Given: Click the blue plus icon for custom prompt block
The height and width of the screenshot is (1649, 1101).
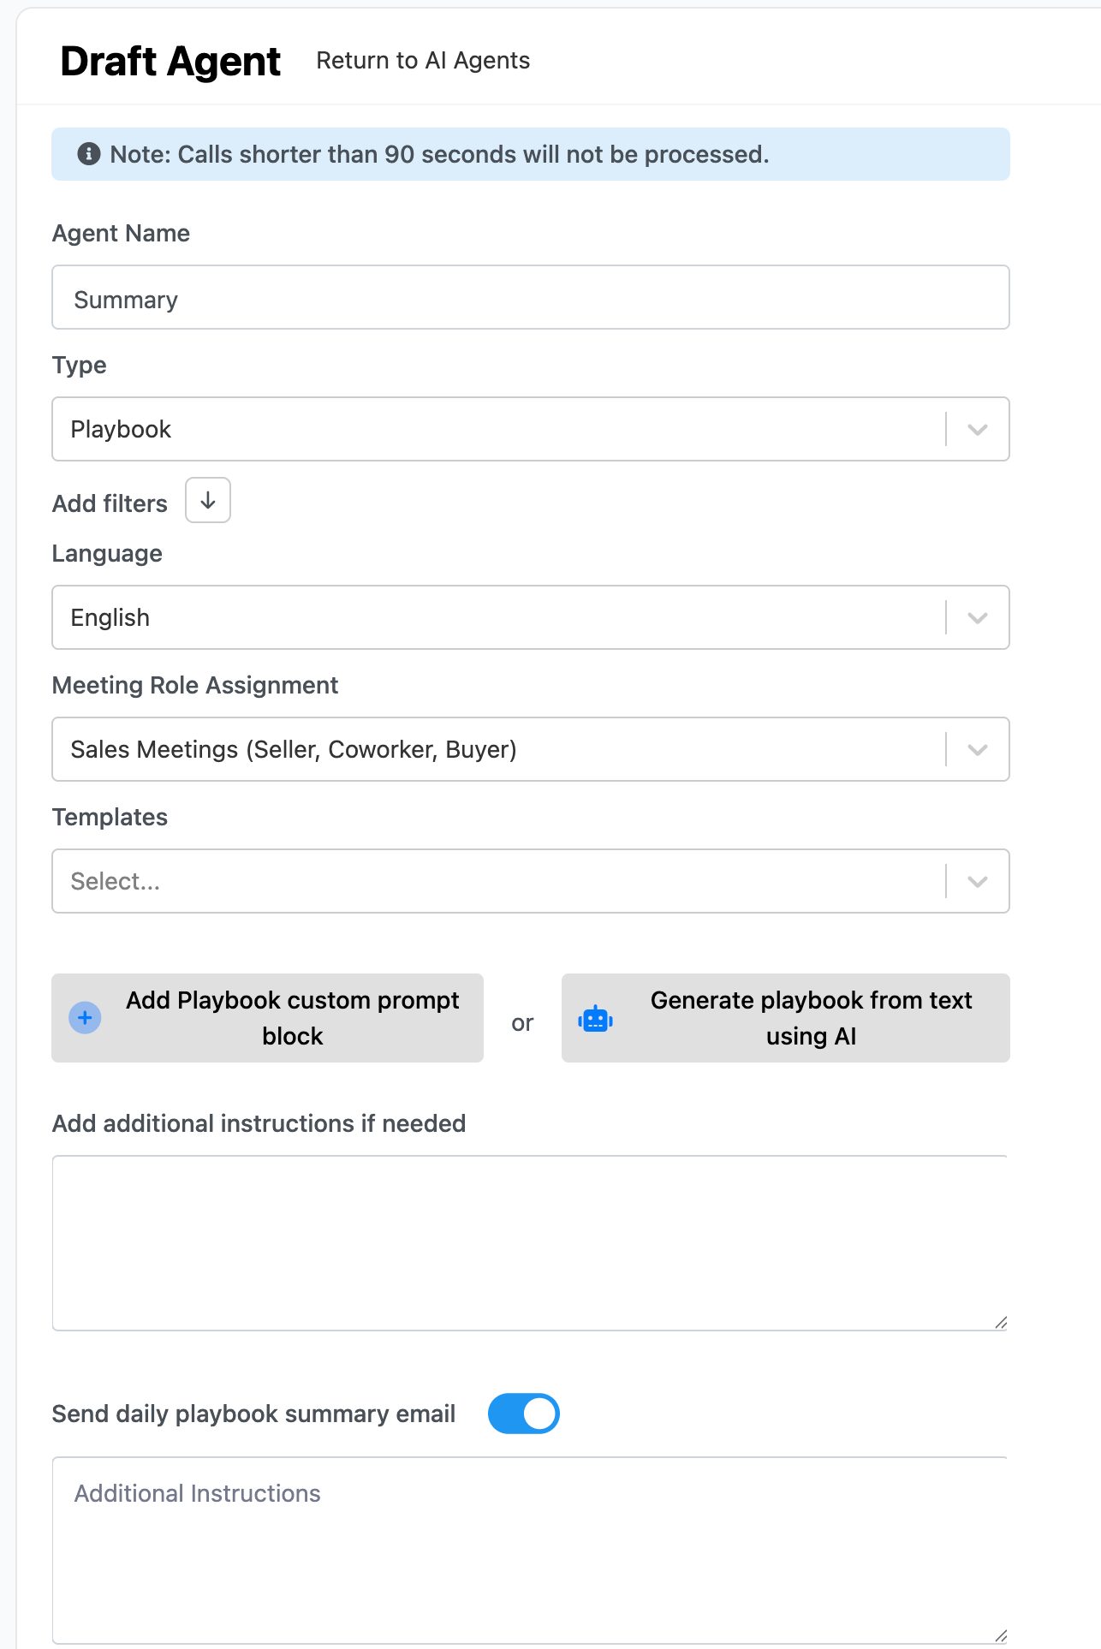Looking at the screenshot, I should coord(85,1018).
